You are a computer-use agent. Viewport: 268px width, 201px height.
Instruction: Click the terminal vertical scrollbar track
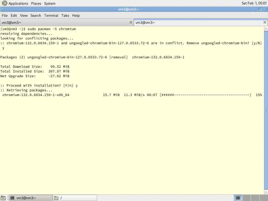click(x=266, y=110)
